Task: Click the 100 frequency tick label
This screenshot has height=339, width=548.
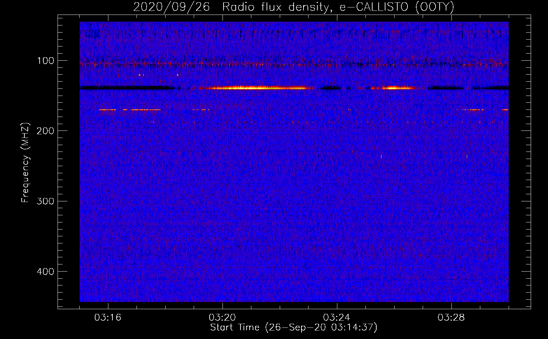Action: tap(45, 61)
